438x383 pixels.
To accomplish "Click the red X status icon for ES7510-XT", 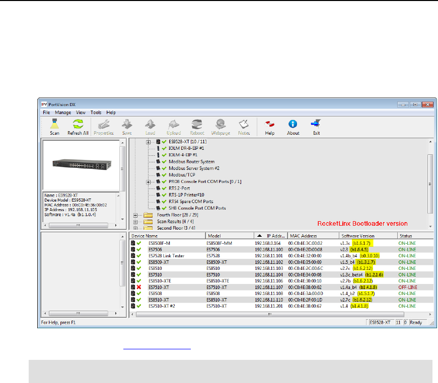I will [x=139, y=287].
